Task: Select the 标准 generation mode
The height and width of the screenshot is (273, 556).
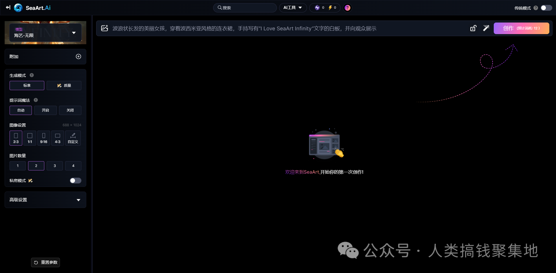Action: point(27,85)
